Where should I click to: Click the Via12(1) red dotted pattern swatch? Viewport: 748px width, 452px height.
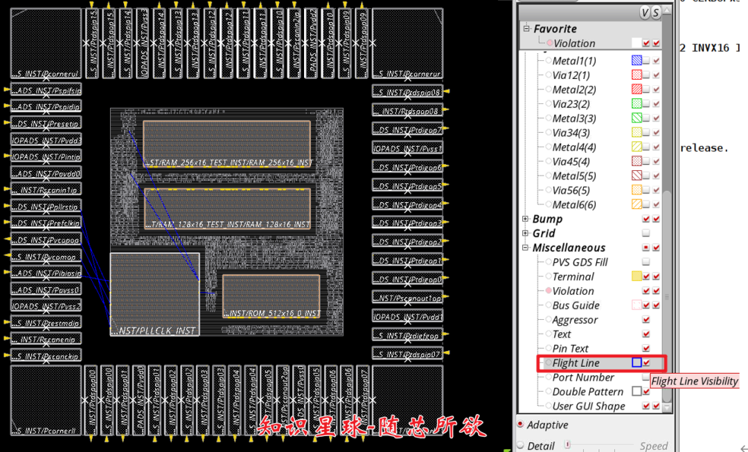click(638, 75)
